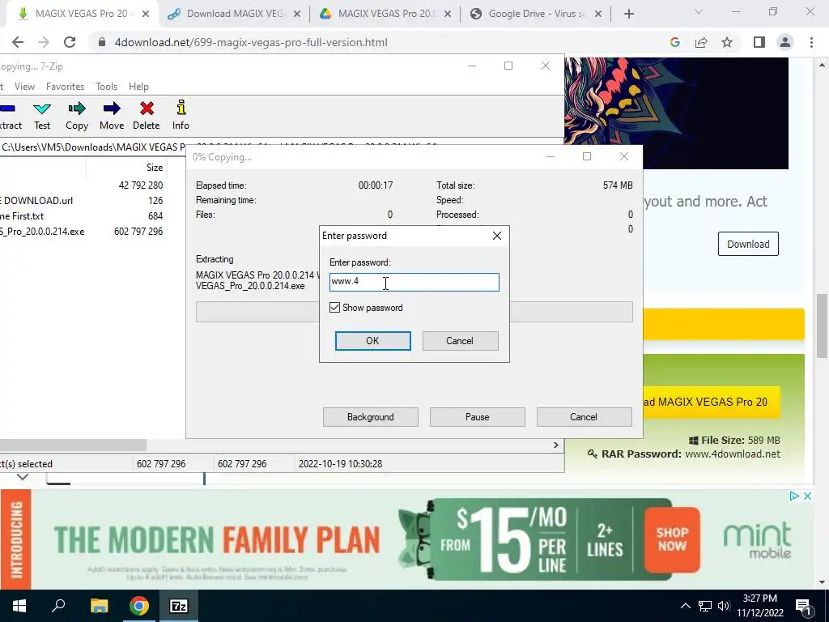Click the 7-Zip taskbar icon
This screenshot has height=622, width=829.
[179, 606]
